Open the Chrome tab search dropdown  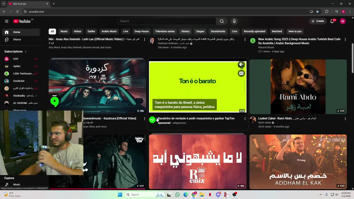pos(4,4)
